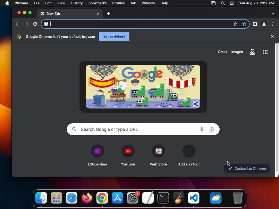Open the Web Store shortcut
279x209 pixels.
158,151
